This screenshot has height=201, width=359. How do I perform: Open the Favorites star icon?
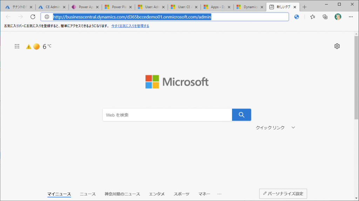pyautogui.click(x=312, y=17)
